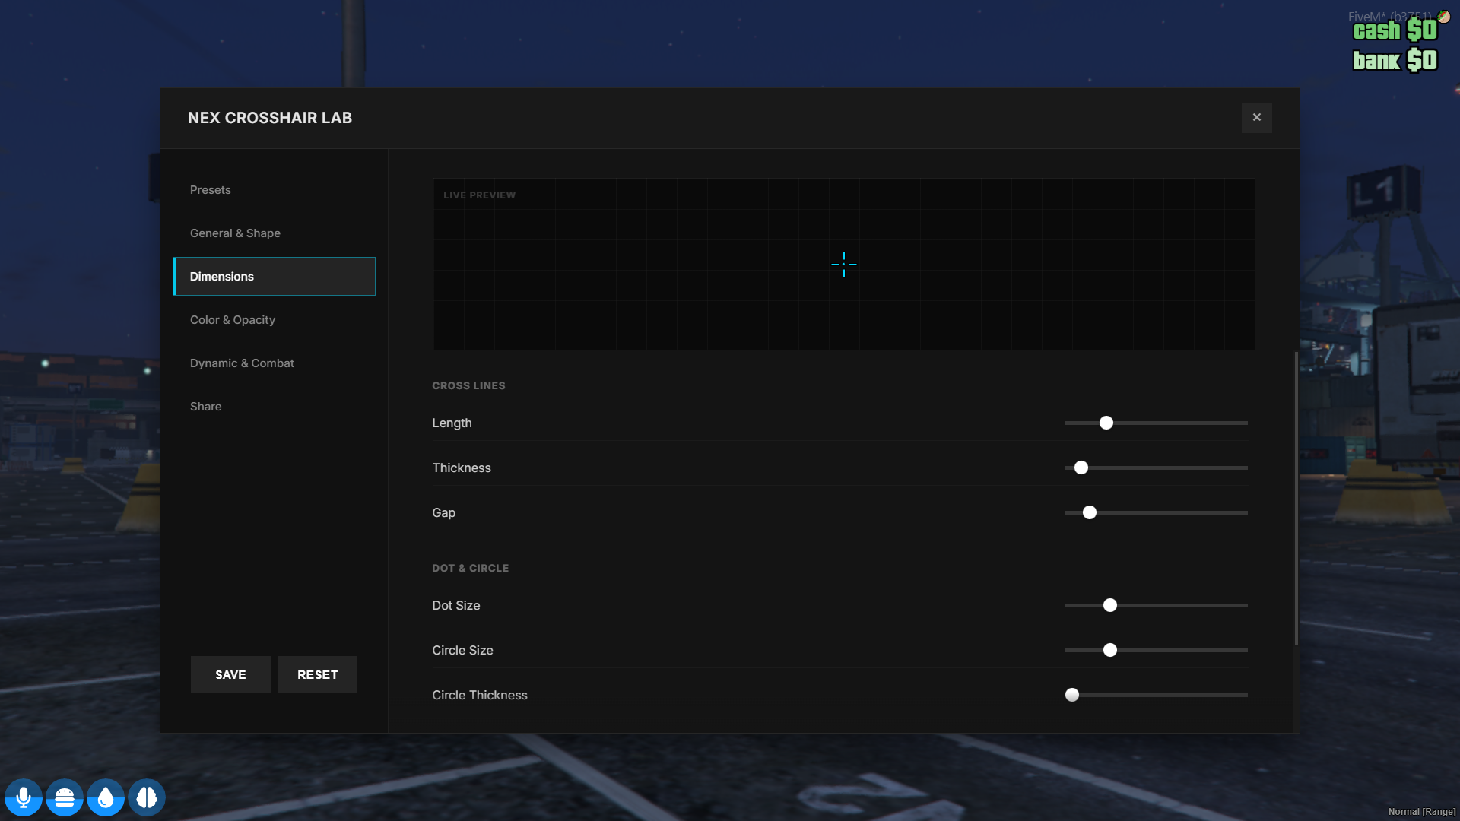This screenshot has width=1460, height=821.
Task: Click the settings panel vertical scrollbar
Action: pyautogui.click(x=1296, y=498)
